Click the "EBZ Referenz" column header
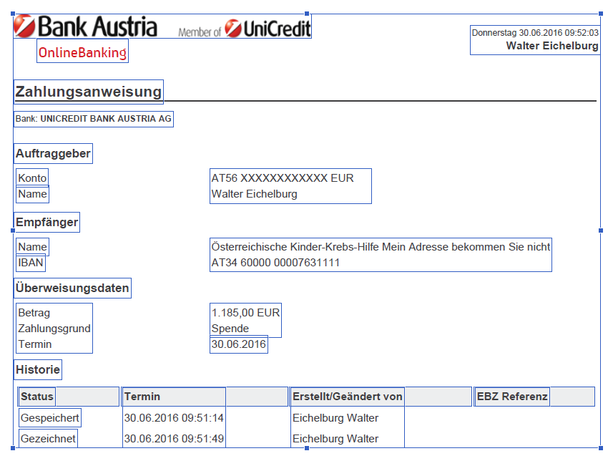This screenshot has height=461, width=608. (x=512, y=396)
